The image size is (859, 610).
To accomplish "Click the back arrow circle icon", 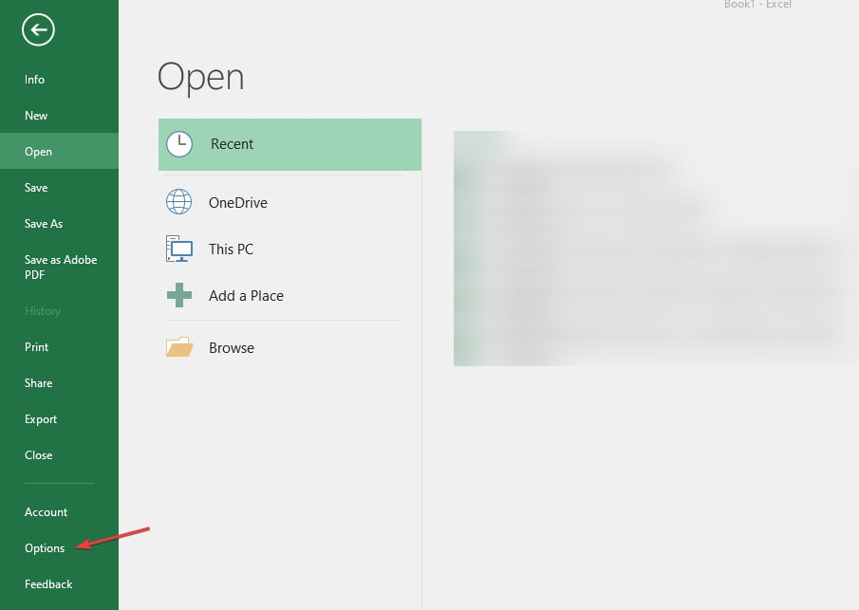I will tap(38, 29).
